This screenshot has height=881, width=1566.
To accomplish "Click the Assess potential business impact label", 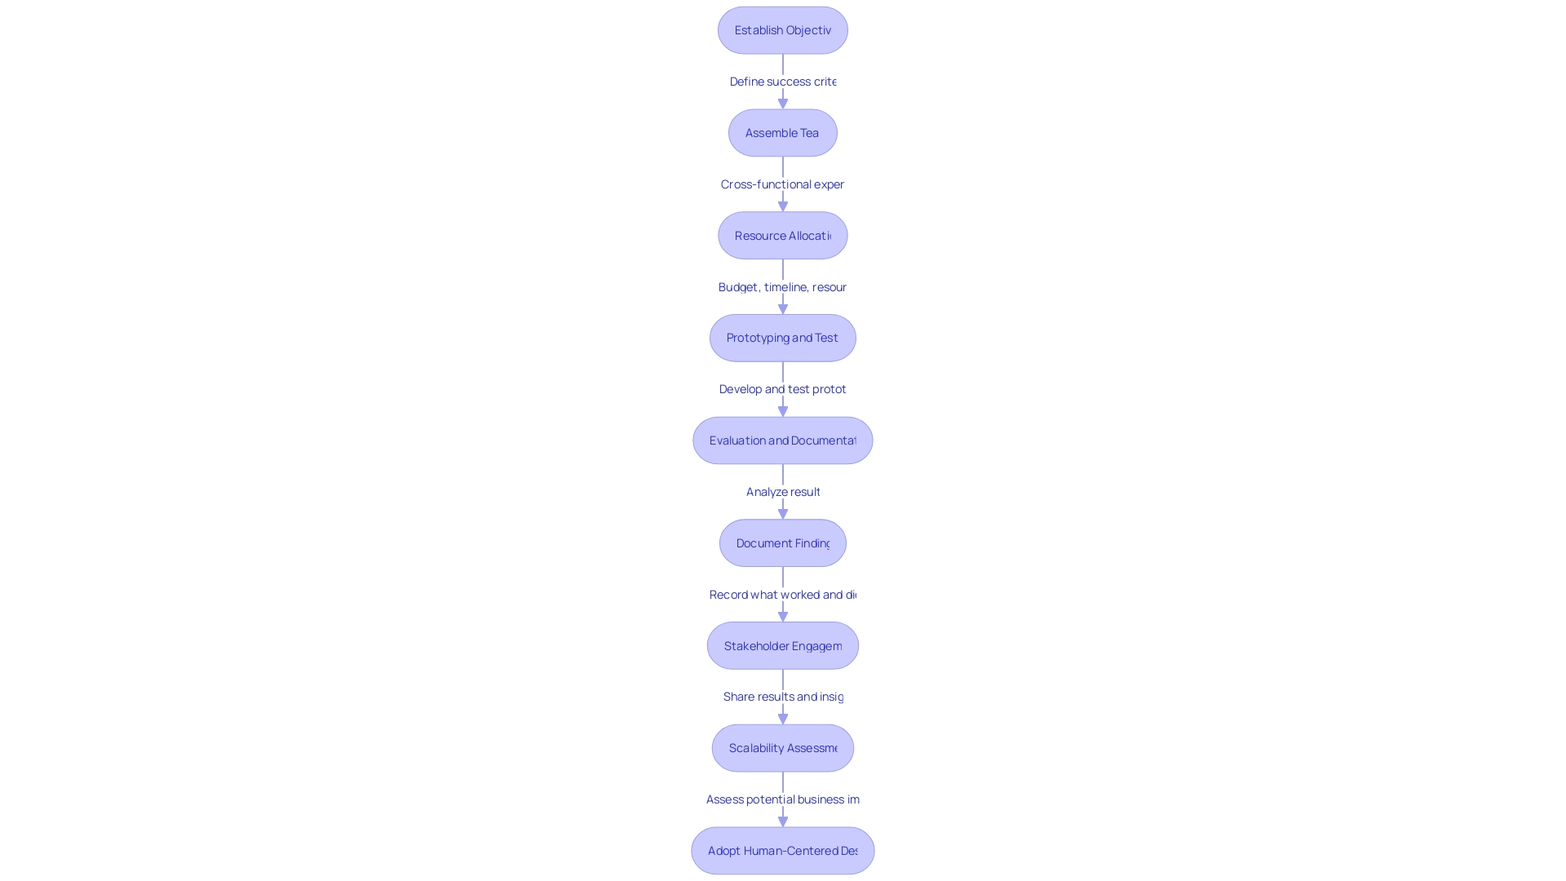I will point(782,798).
